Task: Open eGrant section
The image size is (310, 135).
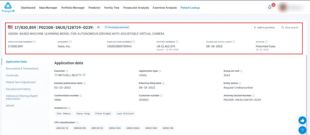Action: coord(10,105)
